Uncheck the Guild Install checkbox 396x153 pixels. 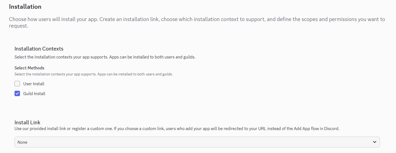point(17,93)
